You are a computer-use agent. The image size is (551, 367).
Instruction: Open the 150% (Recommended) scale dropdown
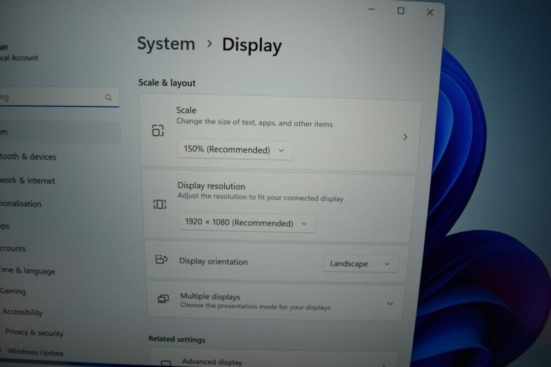(235, 150)
